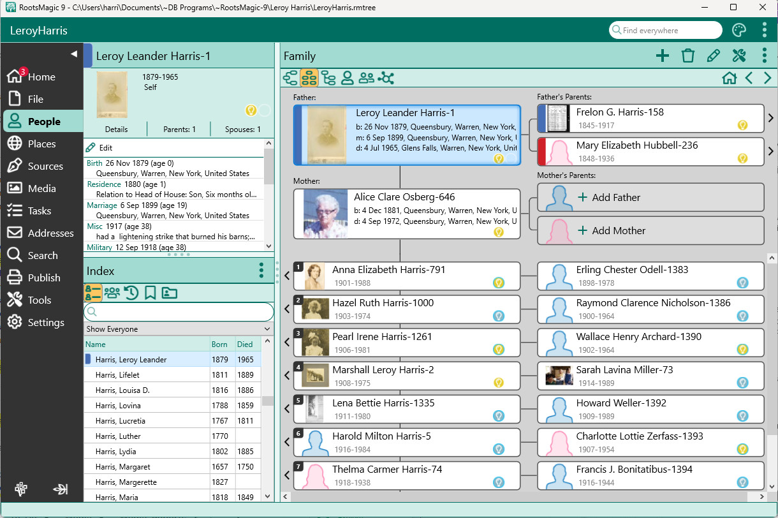The height and width of the screenshot is (518, 778).
Task: Switch to the Pedigree view icon
Action: click(290, 78)
